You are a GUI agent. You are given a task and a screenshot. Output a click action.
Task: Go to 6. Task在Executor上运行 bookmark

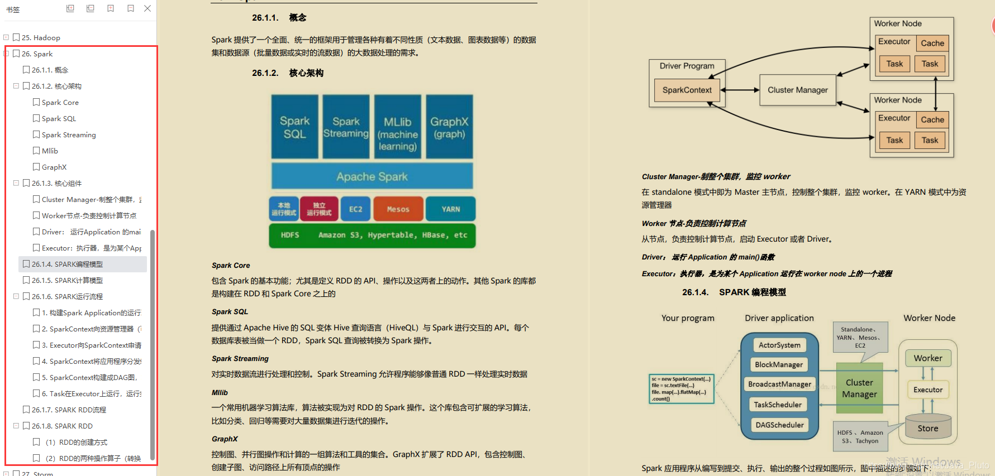[x=92, y=393]
